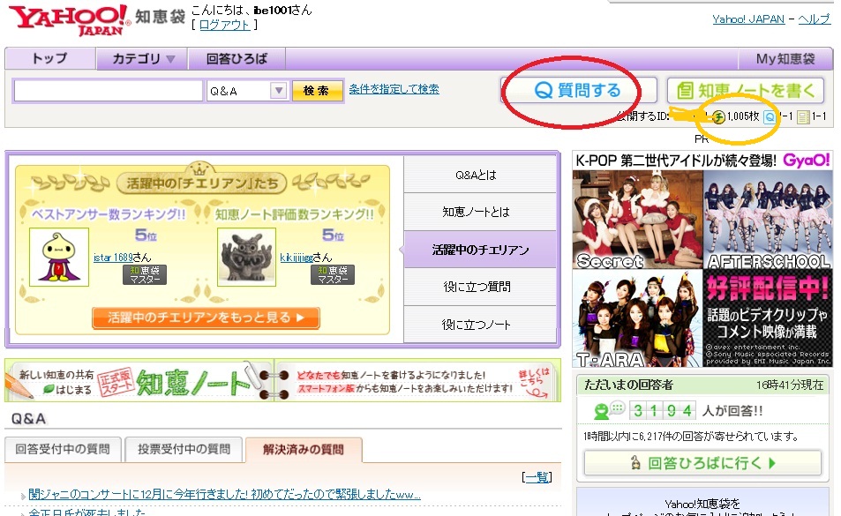Image resolution: width=841 pixels, height=516 pixels.
Task: Click the 知恵ノートを書く button
Action: [x=746, y=90]
